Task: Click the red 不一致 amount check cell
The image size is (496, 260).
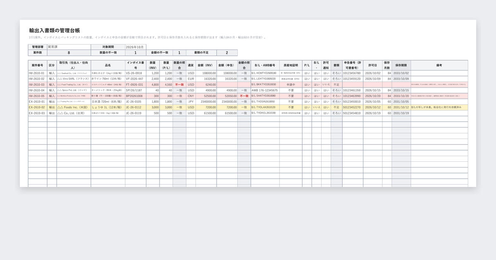Action: [244, 96]
